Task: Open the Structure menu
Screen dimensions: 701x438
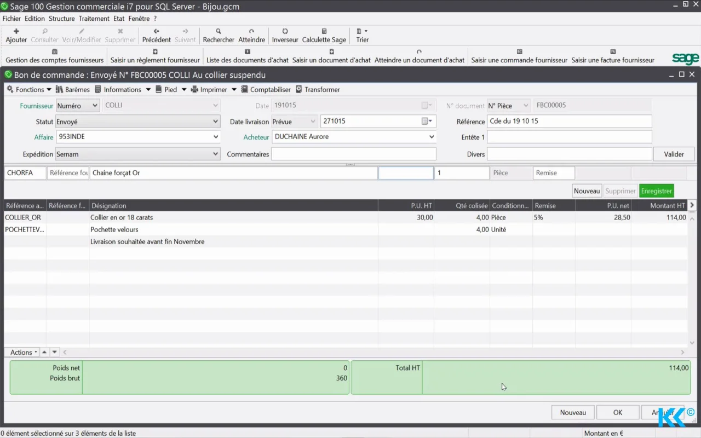Action: pos(61,18)
